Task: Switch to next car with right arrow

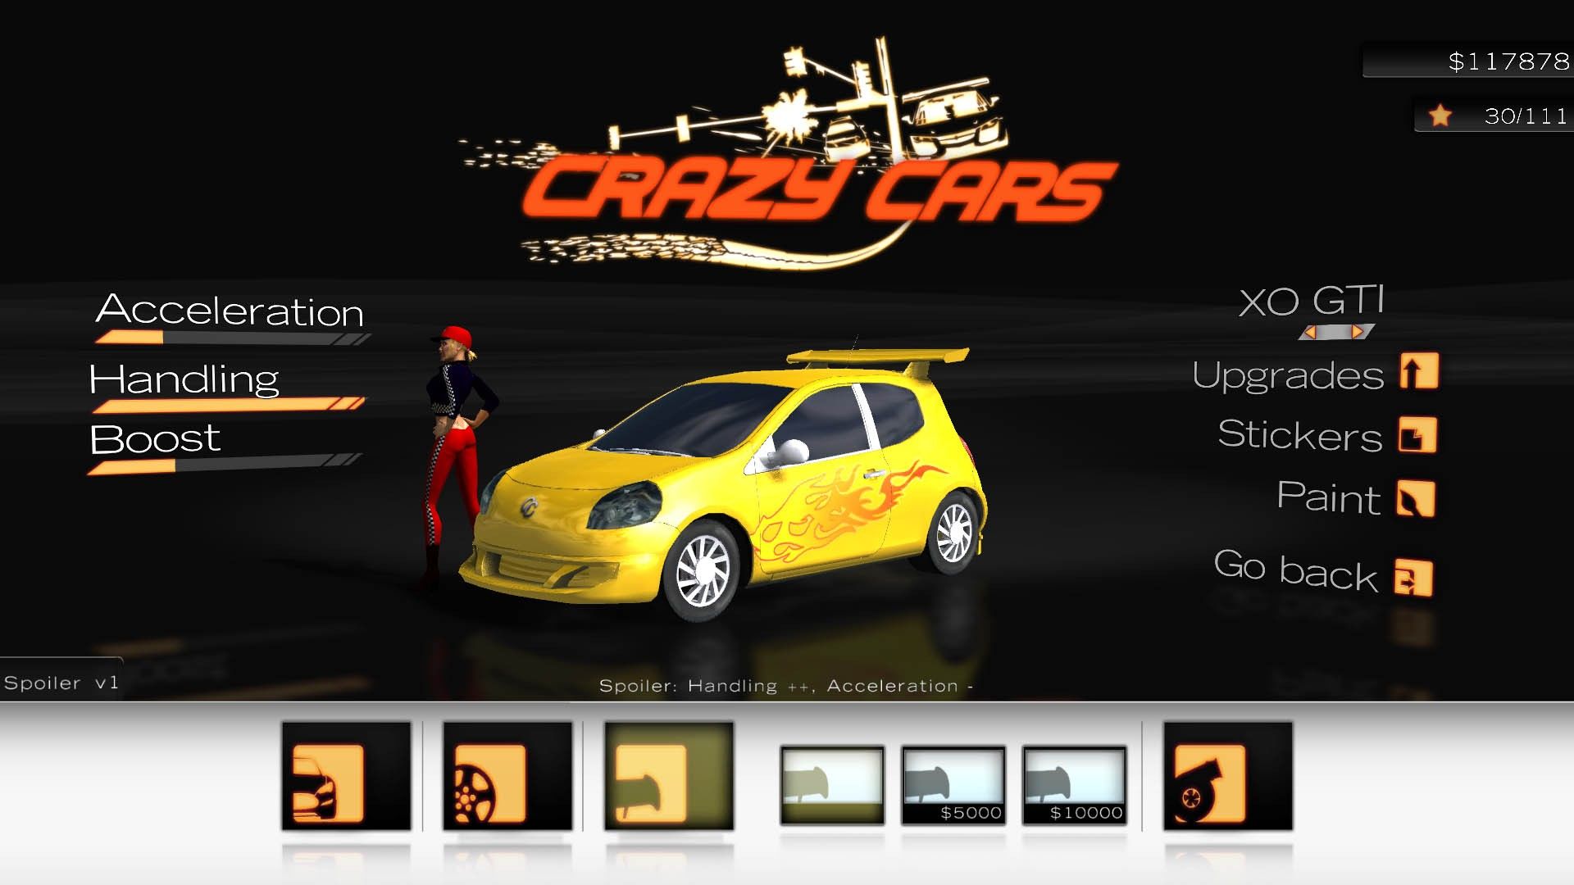Action: pos(1358,332)
